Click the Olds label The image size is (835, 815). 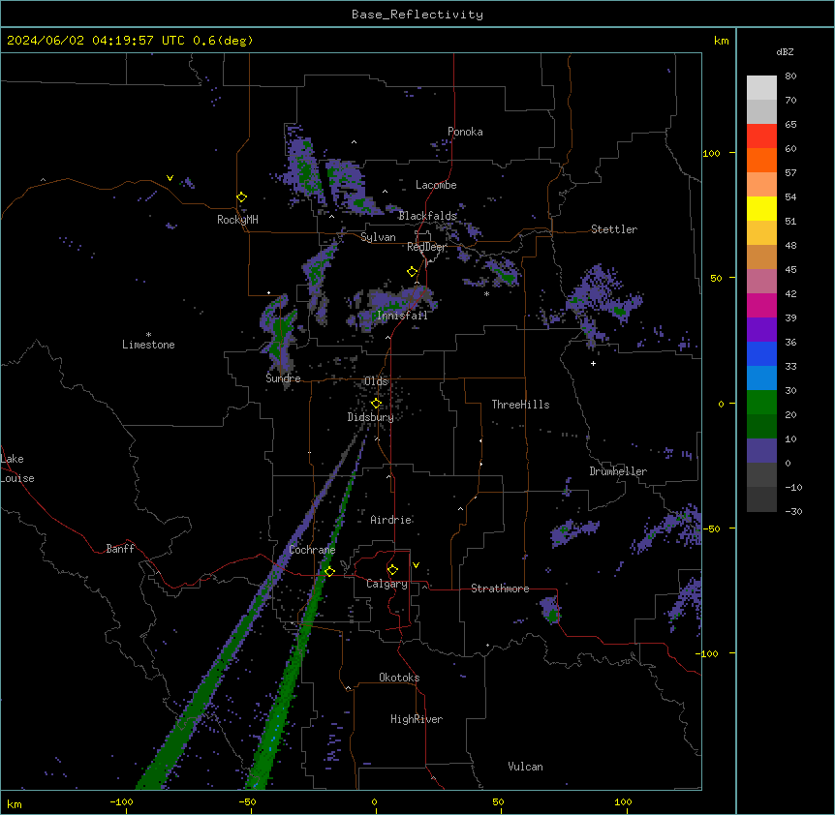coord(376,381)
